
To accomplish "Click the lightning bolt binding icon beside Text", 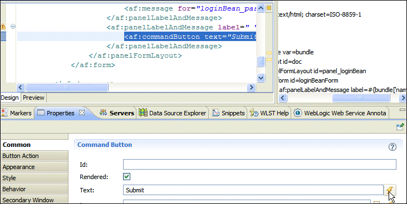I will [390, 190].
